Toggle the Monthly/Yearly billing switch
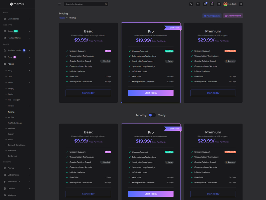This screenshot has width=266, height=200. [152, 115]
